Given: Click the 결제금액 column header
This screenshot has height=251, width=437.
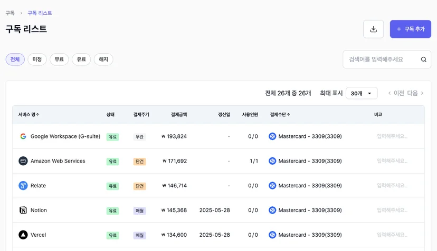Looking at the screenshot, I should 179,115.
